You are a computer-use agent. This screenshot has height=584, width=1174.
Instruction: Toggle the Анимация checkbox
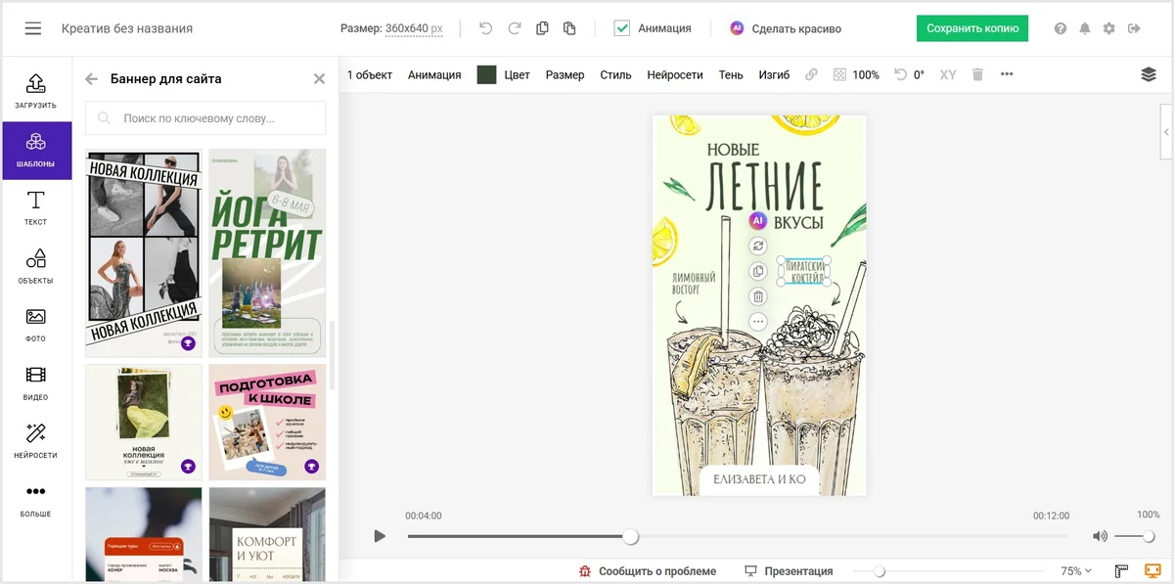[621, 28]
